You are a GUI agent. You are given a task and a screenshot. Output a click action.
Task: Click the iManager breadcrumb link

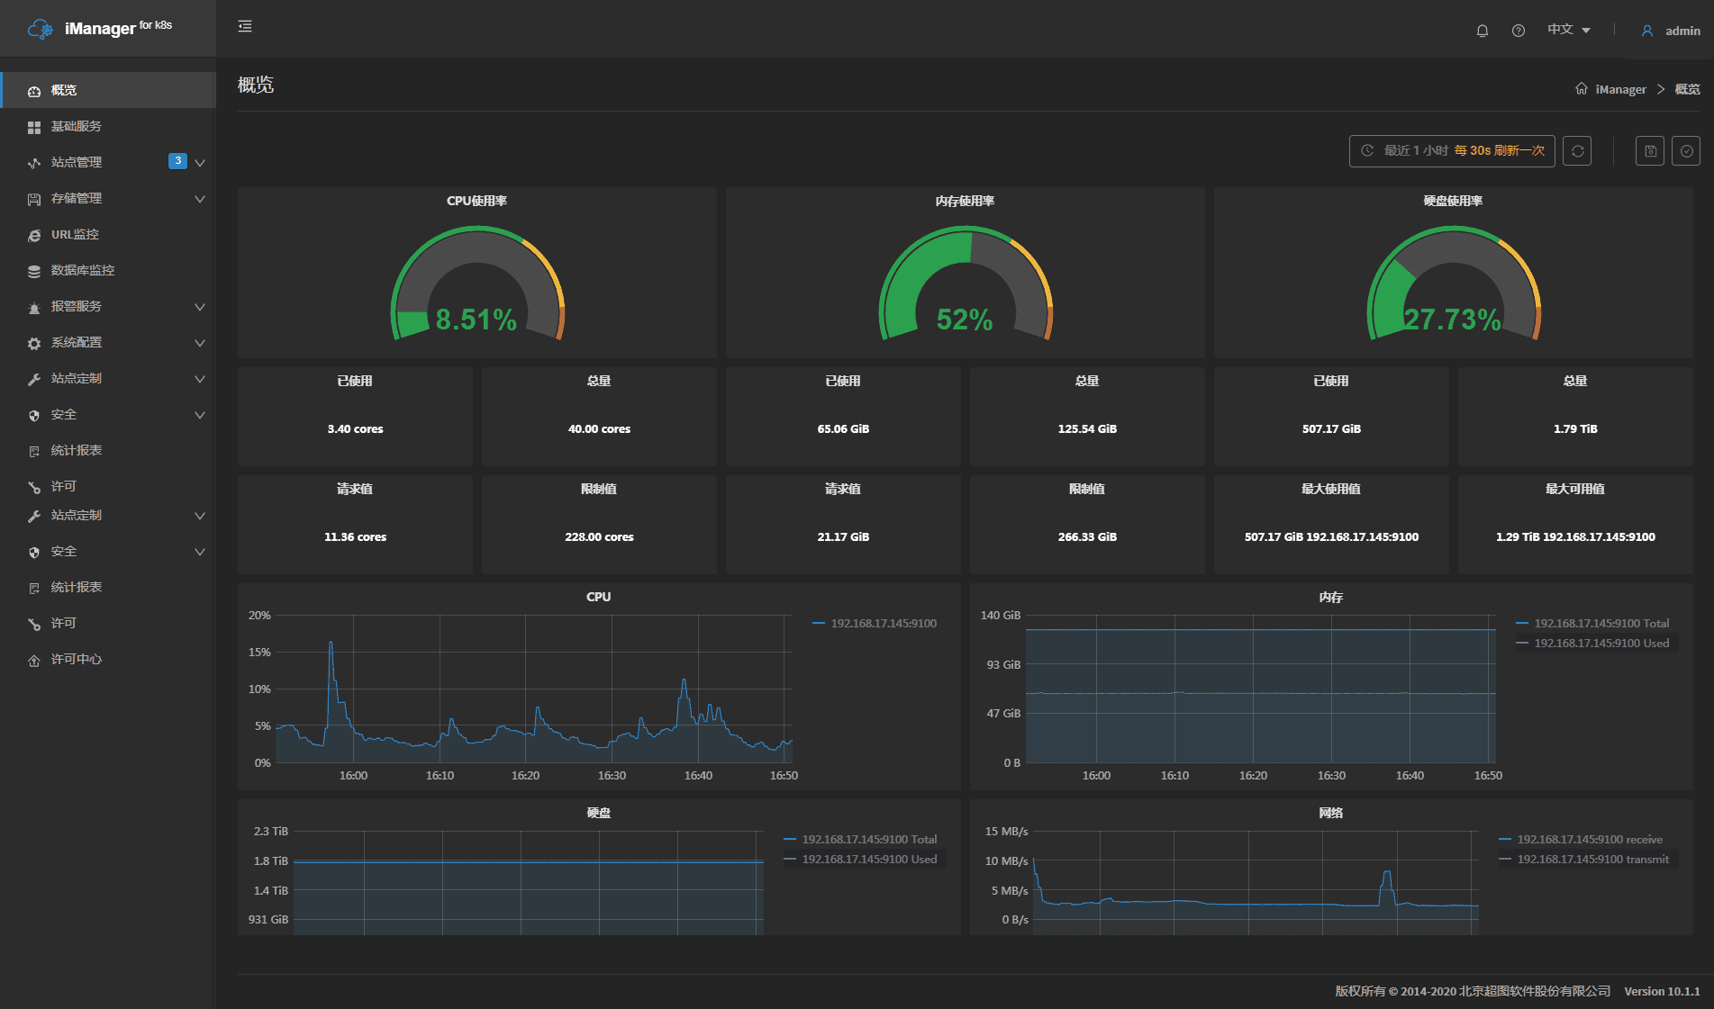(1620, 89)
